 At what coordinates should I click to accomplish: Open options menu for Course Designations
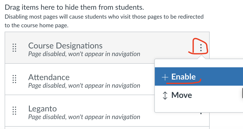click(x=201, y=48)
